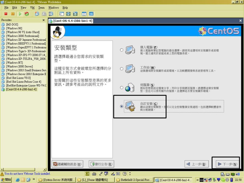Select 個人電腦(P) install type radio button
The image size is (244, 183).
click(x=122, y=50)
